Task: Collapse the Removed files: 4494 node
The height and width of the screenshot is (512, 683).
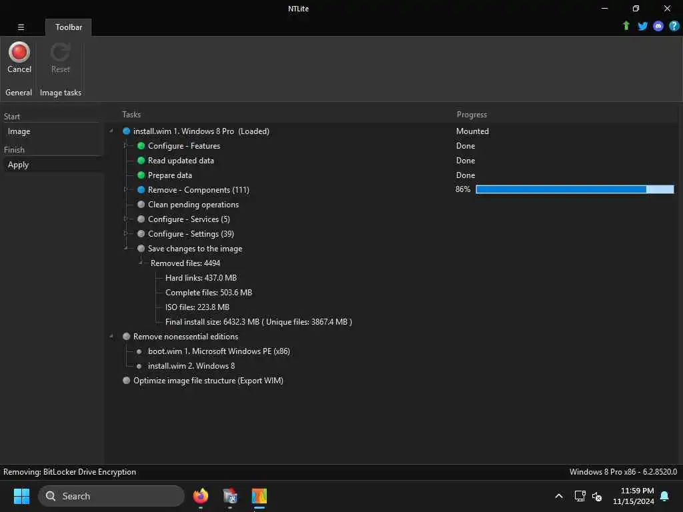Action: pyautogui.click(x=140, y=263)
